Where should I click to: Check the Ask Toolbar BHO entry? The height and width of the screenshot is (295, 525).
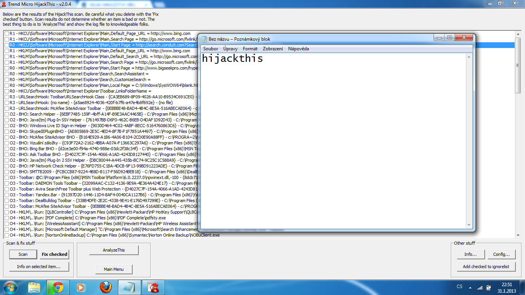pyautogui.click(x=7, y=154)
